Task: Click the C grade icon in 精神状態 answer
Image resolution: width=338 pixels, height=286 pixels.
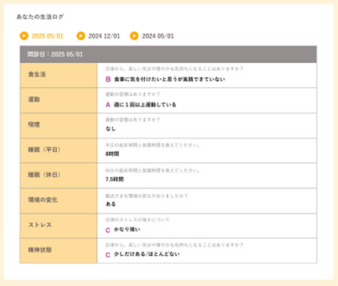Action: pyautogui.click(x=108, y=254)
